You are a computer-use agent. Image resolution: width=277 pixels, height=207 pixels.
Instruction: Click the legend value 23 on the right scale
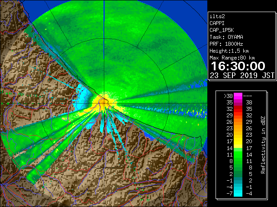click(x=249, y=135)
